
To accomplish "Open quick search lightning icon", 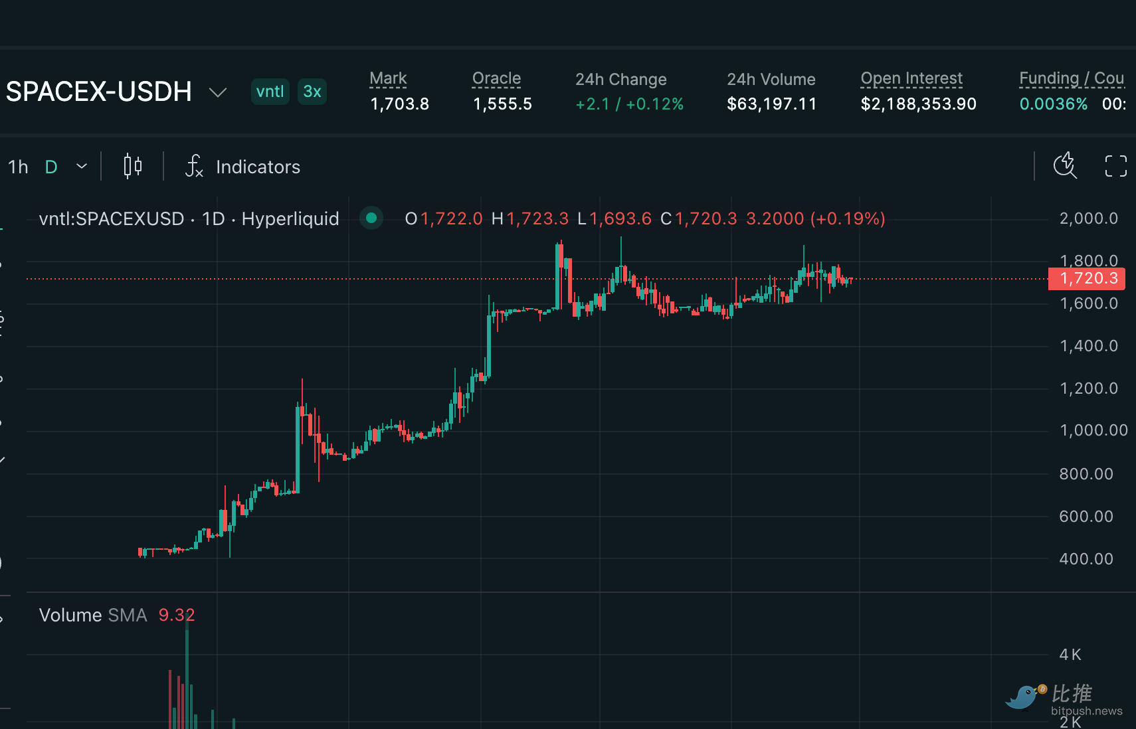I will (x=1066, y=165).
